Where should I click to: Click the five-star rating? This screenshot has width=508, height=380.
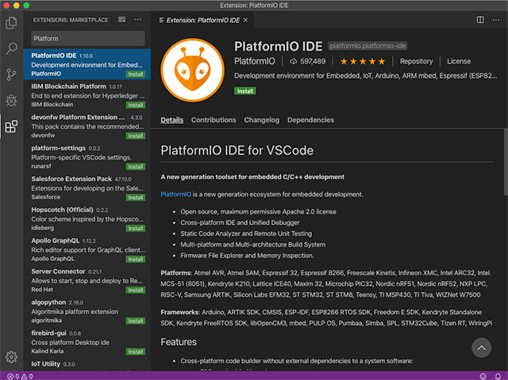361,61
